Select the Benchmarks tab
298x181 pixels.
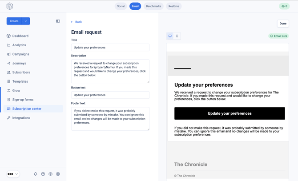[153, 6]
